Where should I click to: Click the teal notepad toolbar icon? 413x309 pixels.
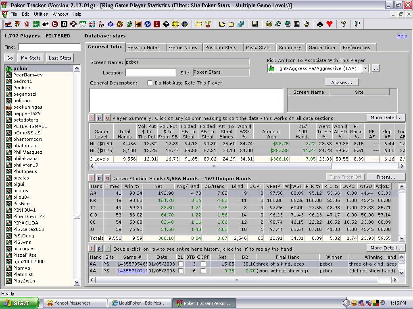[x=288, y=24]
